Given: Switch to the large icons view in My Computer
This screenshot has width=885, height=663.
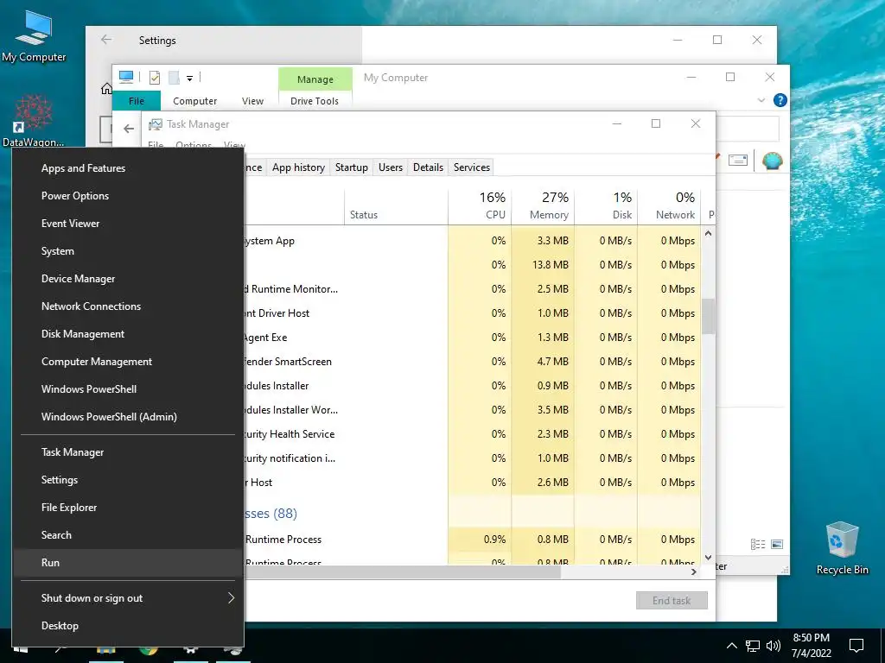Looking at the screenshot, I should coord(777,544).
